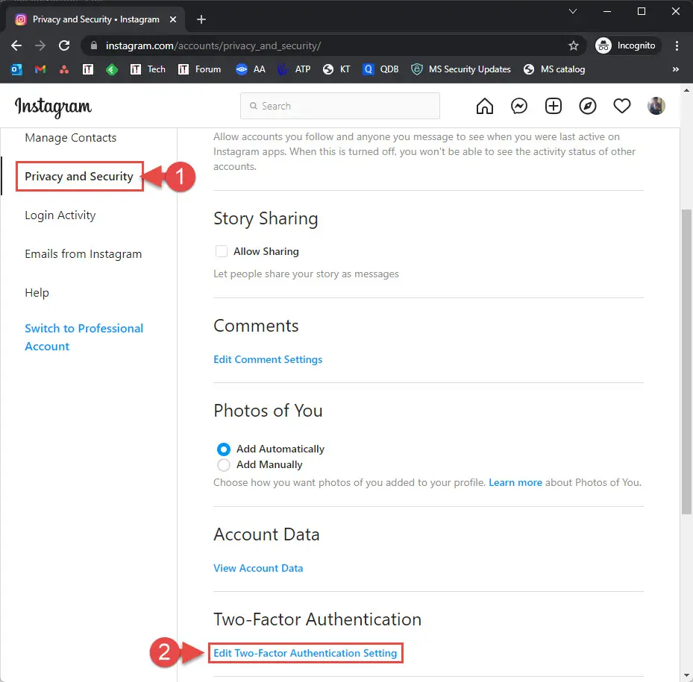Click the browser Back arrow
Screen dimensions: 693x682
[16, 45]
